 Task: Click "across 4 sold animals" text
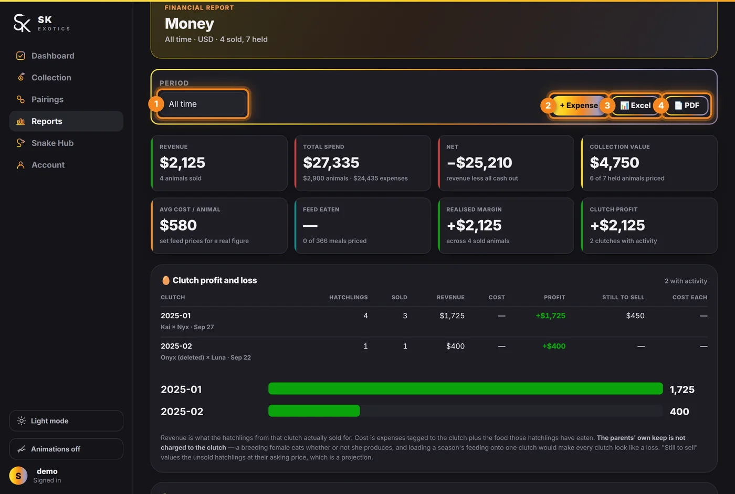478,241
